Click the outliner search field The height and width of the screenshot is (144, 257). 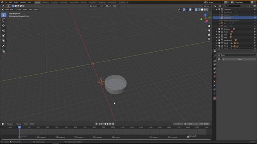(233, 6)
